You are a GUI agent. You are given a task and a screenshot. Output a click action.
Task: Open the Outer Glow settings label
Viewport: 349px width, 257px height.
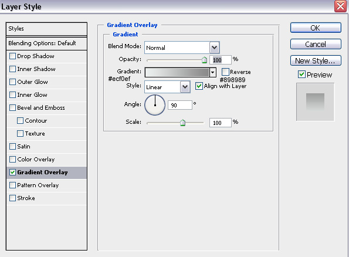tap(32, 82)
